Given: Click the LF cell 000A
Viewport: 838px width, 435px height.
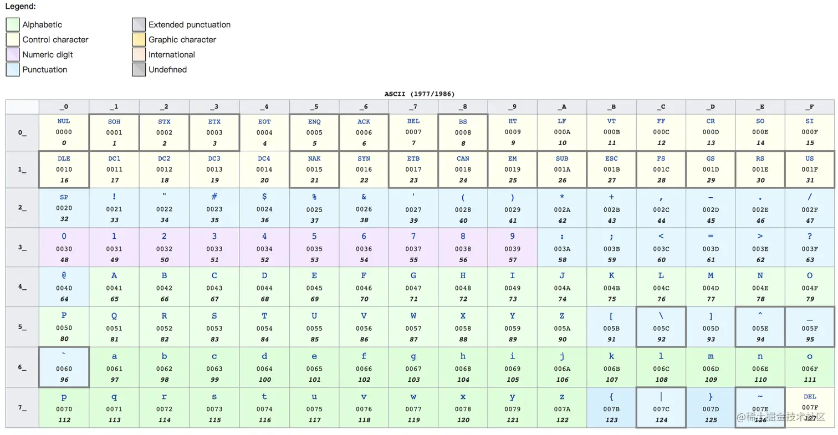Looking at the screenshot, I should pyautogui.click(x=562, y=132).
